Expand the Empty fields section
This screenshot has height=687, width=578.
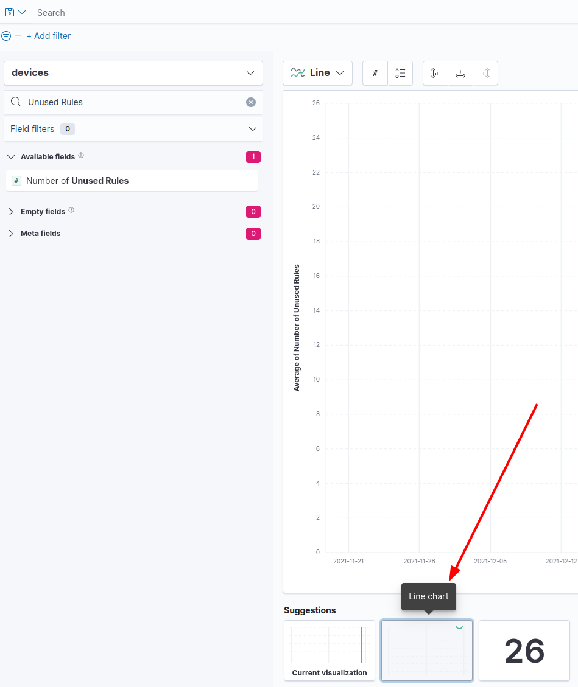click(x=11, y=212)
